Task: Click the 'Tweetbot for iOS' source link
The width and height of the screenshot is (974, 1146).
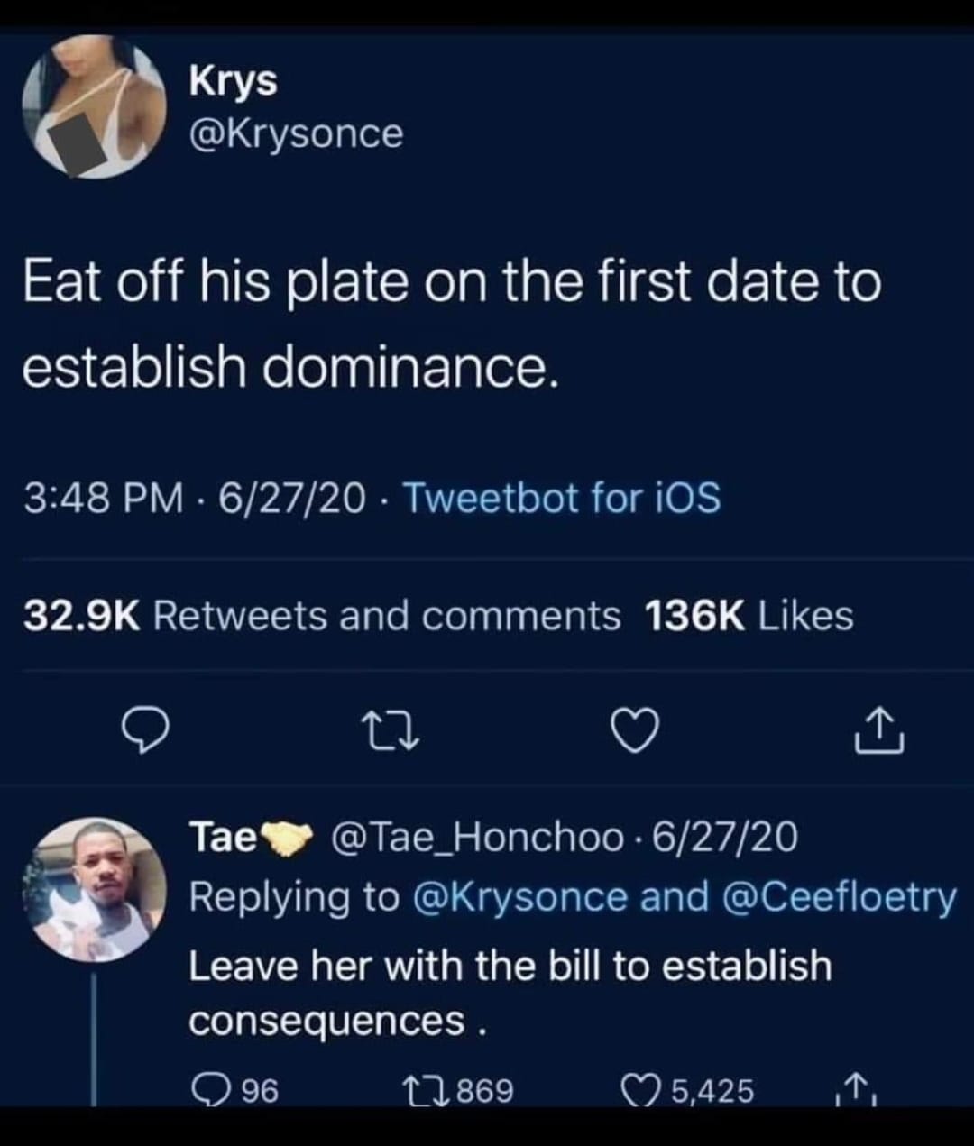Action: click(561, 497)
